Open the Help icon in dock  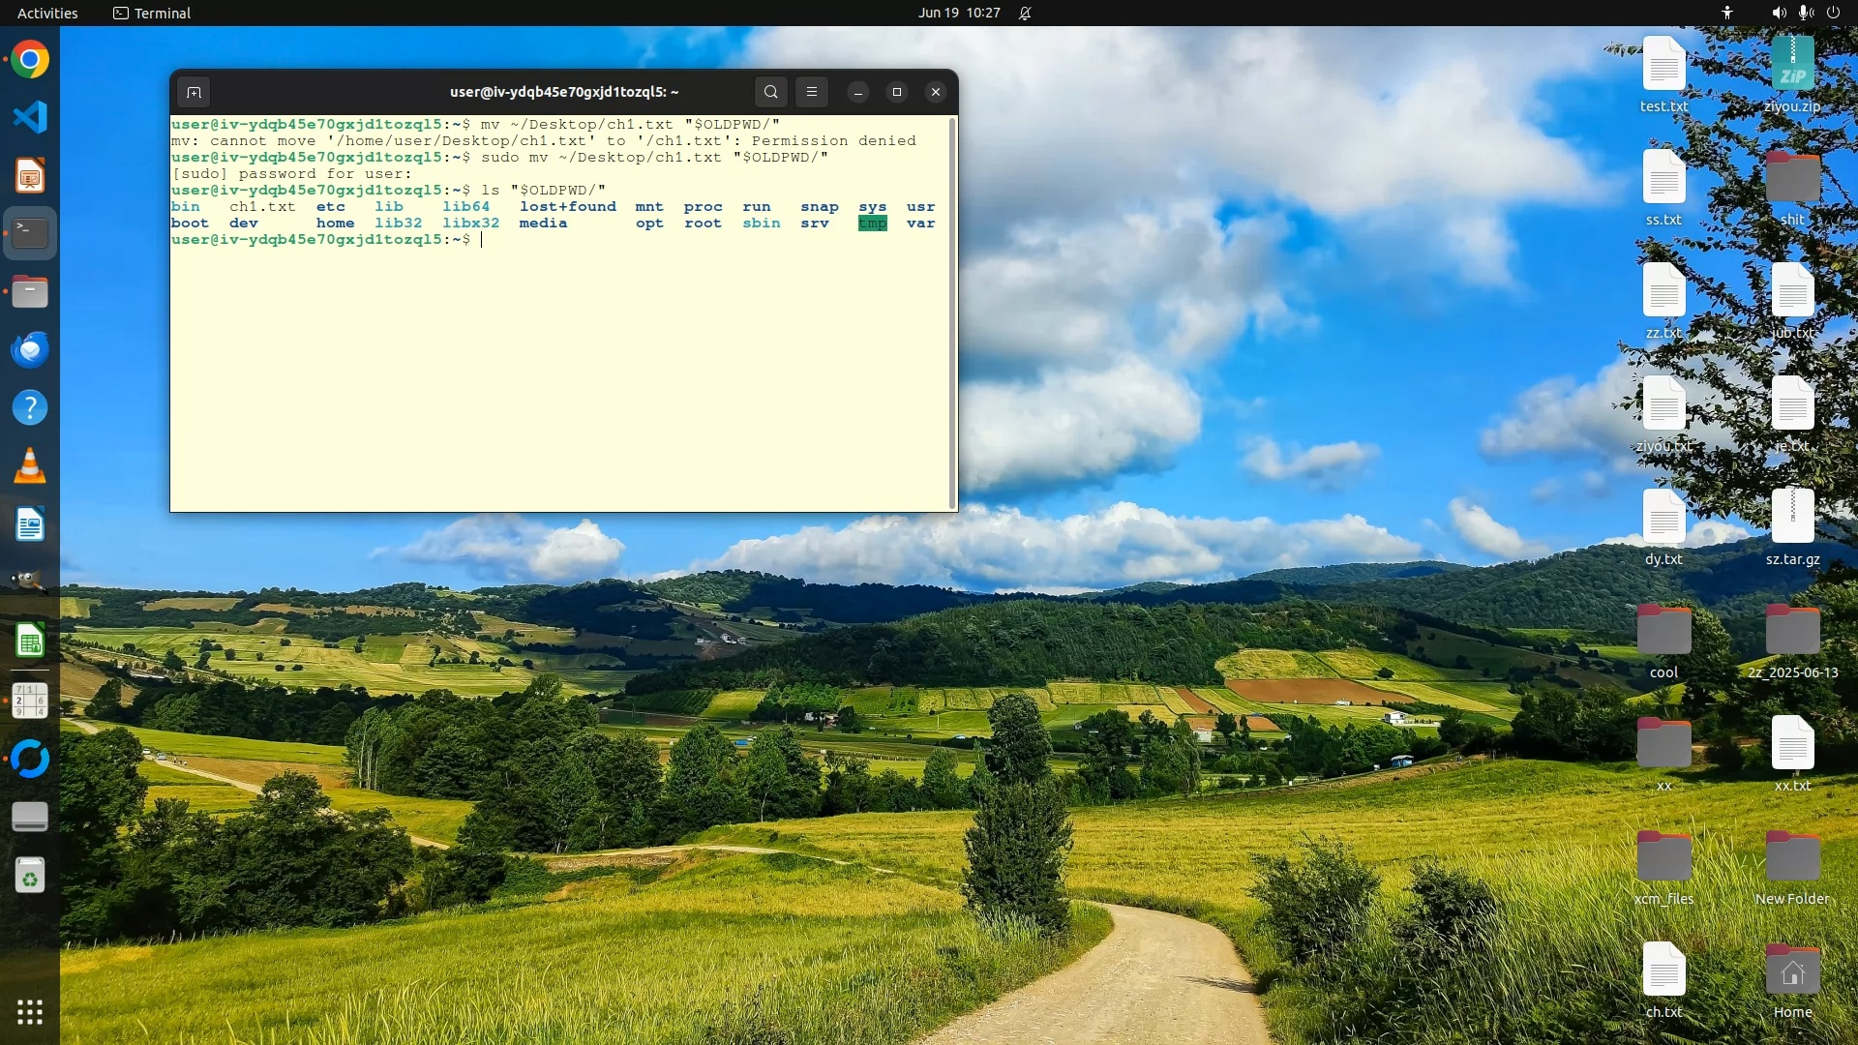pyautogui.click(x=30, y=407)
